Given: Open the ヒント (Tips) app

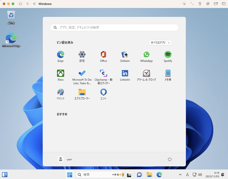Looking at the screenshot, I should point(103,94).
